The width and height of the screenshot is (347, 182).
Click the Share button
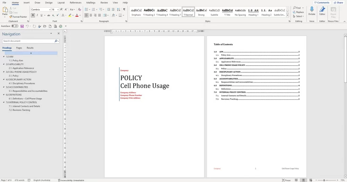(x=339, y=3)
